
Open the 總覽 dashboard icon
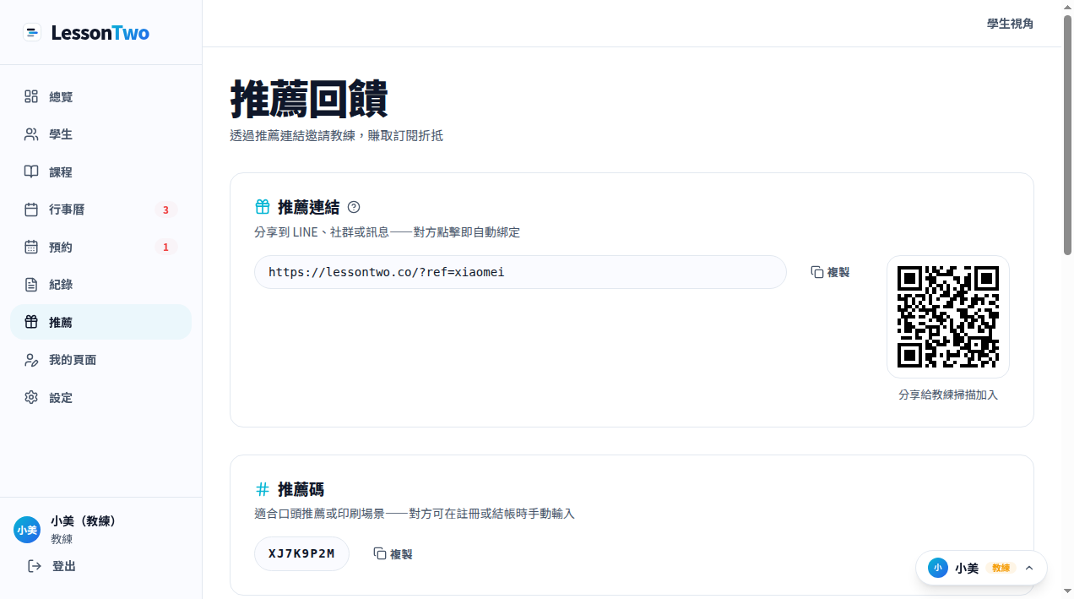tap(31, 96)
